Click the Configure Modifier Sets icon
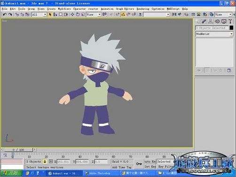The width and height of the screenshot is (236, 177). point(229,70)
